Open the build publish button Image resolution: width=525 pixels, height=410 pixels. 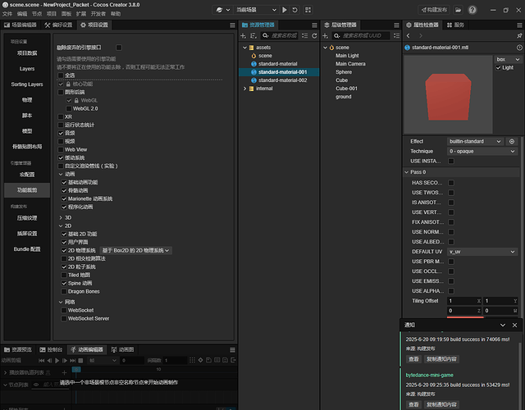tap(434, 10)
